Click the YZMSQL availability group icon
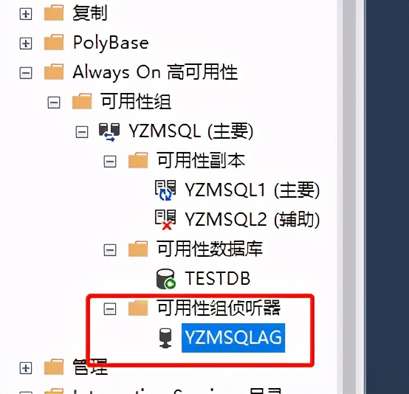409x394 pixels. (x=109, y=132)
